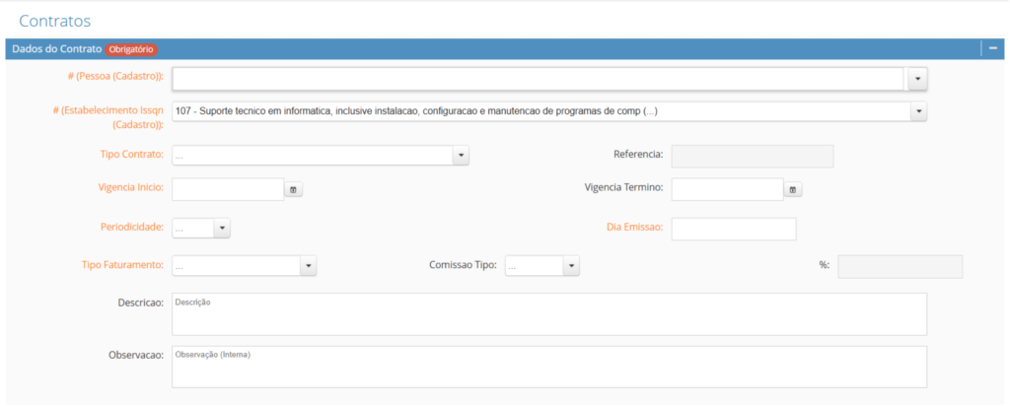Screen dimensions: 1010x406
Task: Collapse the Dados do Contrato panel
Action: (992, 48)
